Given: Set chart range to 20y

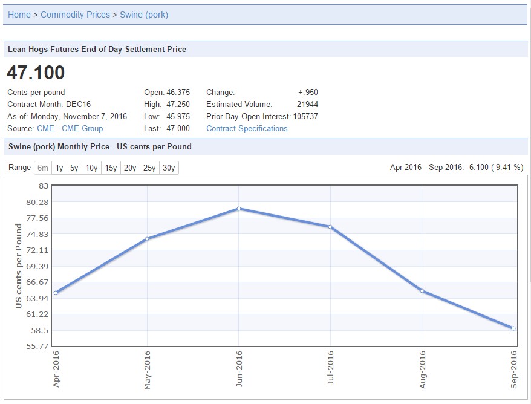Looking at the screenshot, I should 130,168.
